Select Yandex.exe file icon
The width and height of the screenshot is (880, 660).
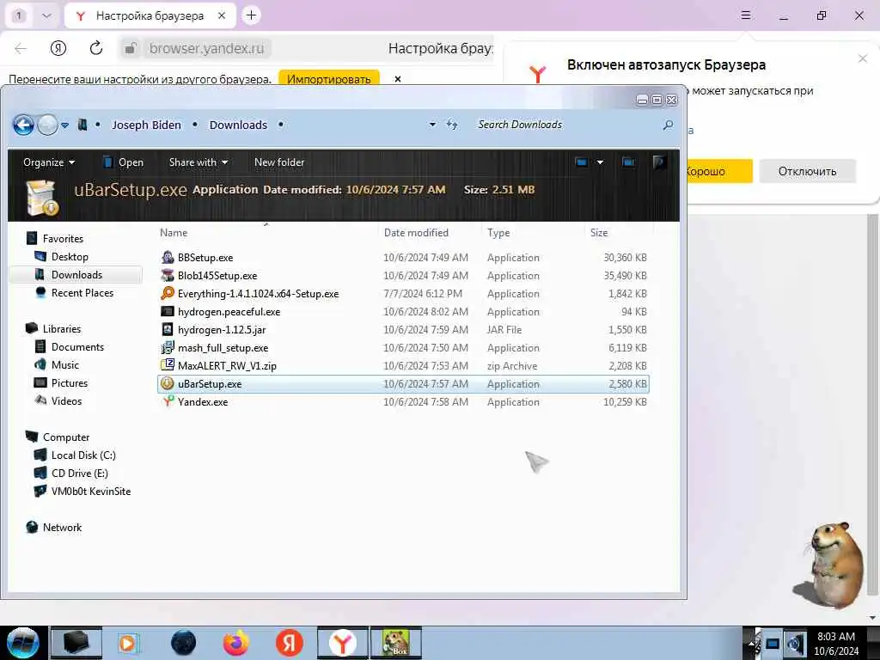[x=168, y=402]
